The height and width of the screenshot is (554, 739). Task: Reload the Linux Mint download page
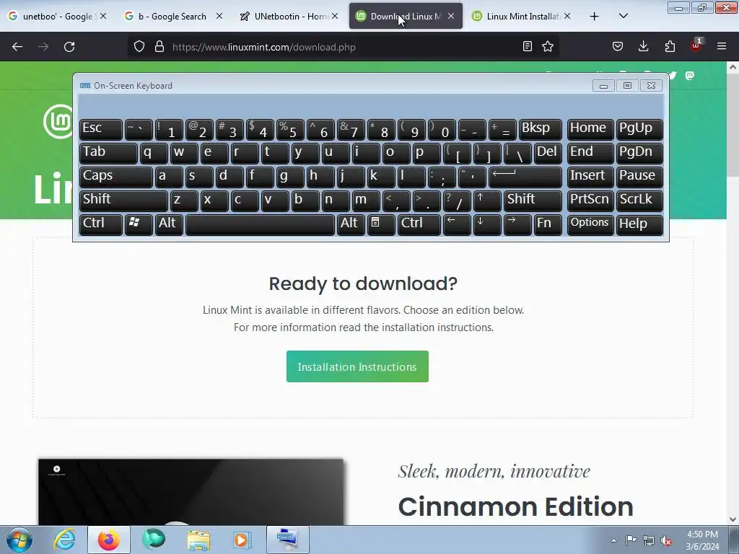point(69,47)
